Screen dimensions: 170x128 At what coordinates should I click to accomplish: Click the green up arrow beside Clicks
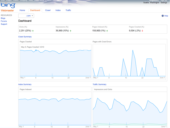tap(33, 31)
